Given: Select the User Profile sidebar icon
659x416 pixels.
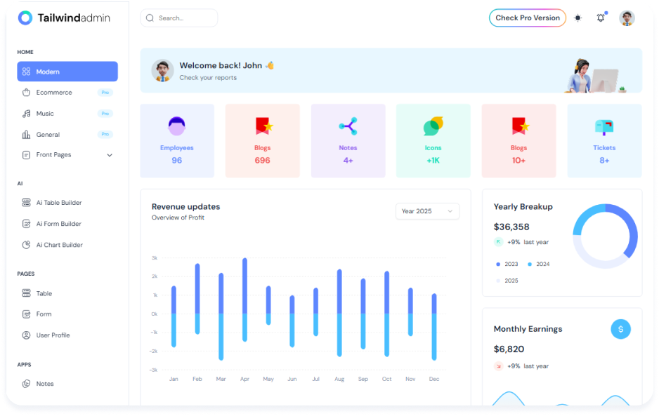Looking at the screenshot, I should point(26,335).
